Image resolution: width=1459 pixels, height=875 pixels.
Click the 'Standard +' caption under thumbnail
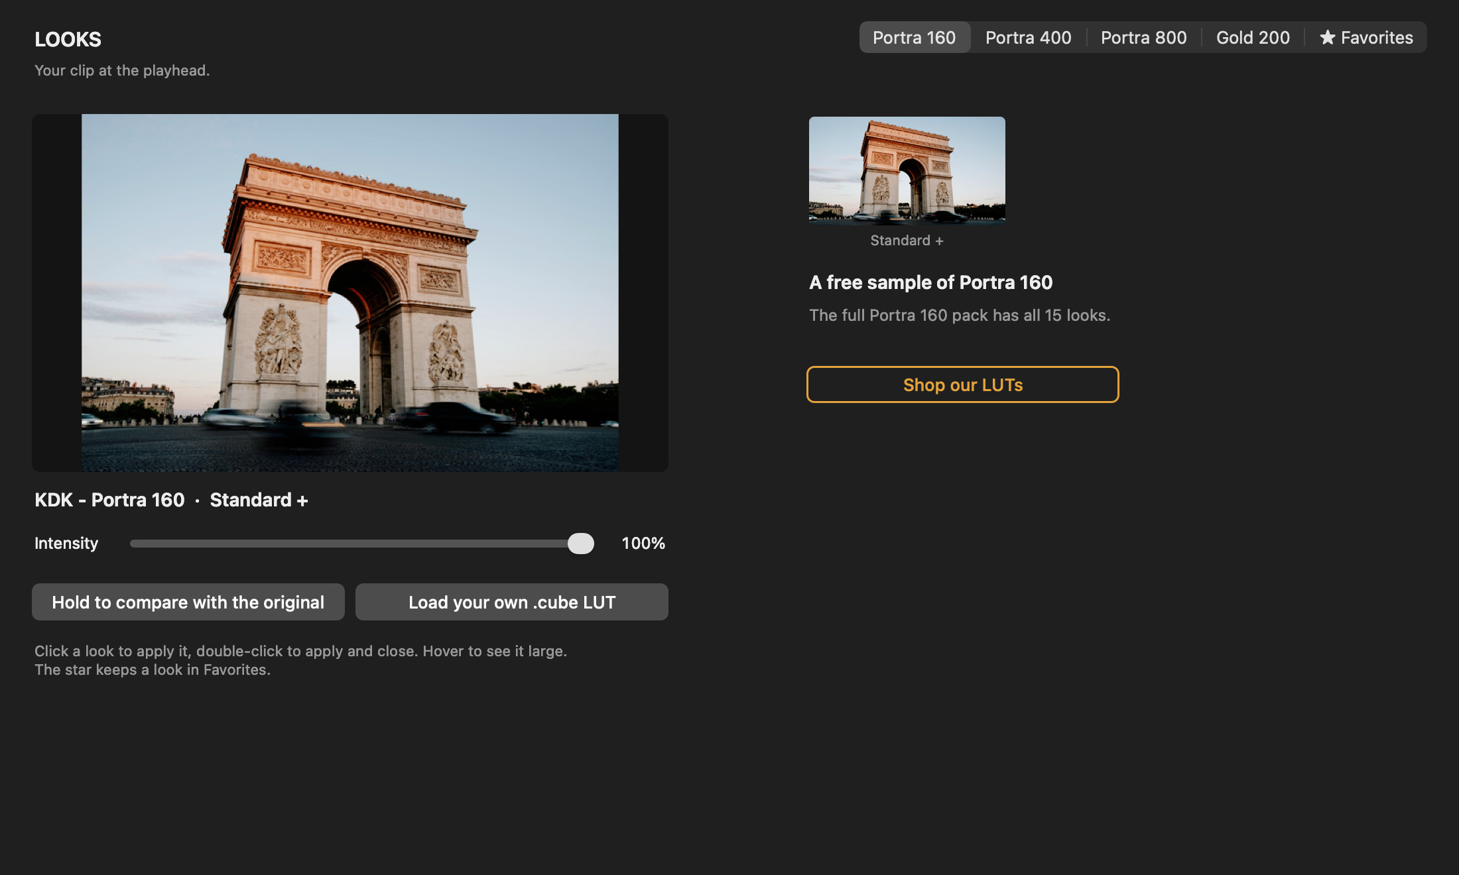pos(907,241)
